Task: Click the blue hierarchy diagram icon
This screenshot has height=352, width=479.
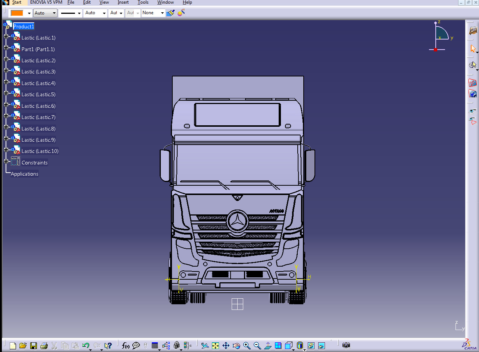Action: [x=166, y=346]
